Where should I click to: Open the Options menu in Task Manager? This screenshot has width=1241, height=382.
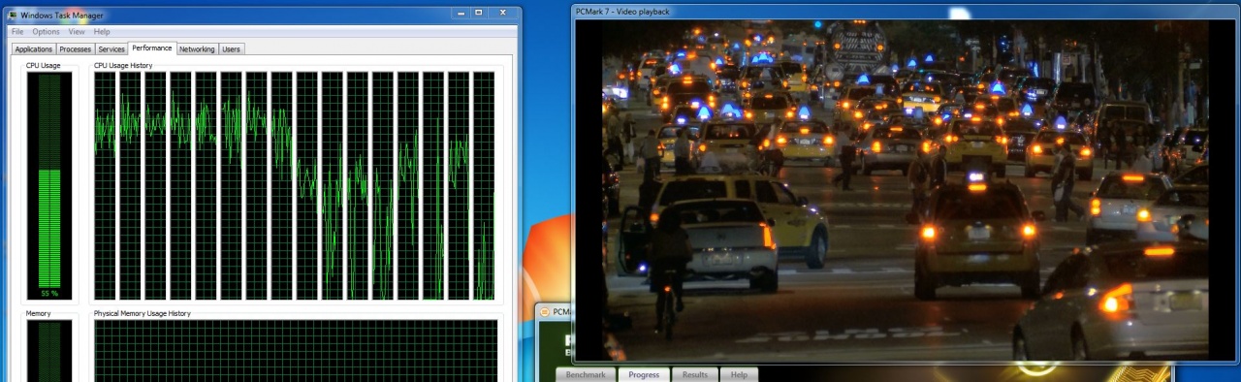pyautogui.click(x=46, y=32)
